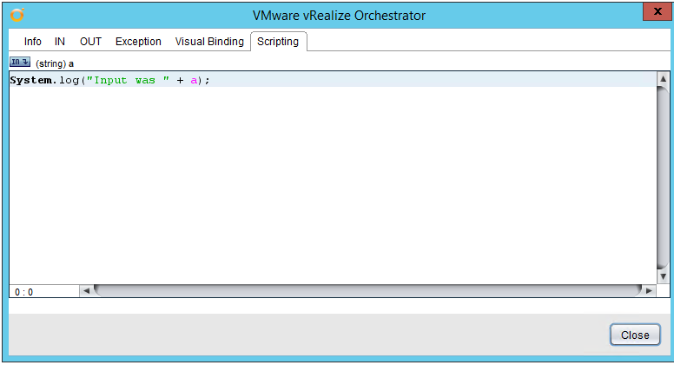The width and height of the screenshot is (674, 365).
Task: Open the Info tab
Action: (x=33, y=41)
